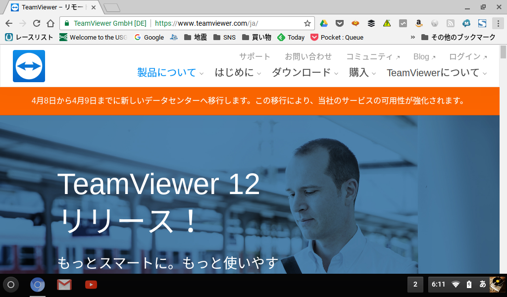Image resolution: width=507 pixels, height=297 pixels.
Task: Close the TeamViewer tab
Action: [94, 7]
